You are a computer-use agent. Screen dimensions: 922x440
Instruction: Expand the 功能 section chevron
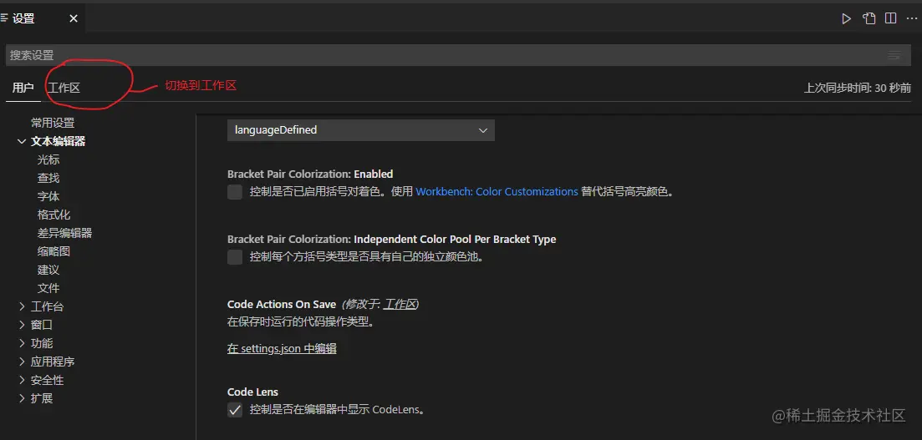22,343
